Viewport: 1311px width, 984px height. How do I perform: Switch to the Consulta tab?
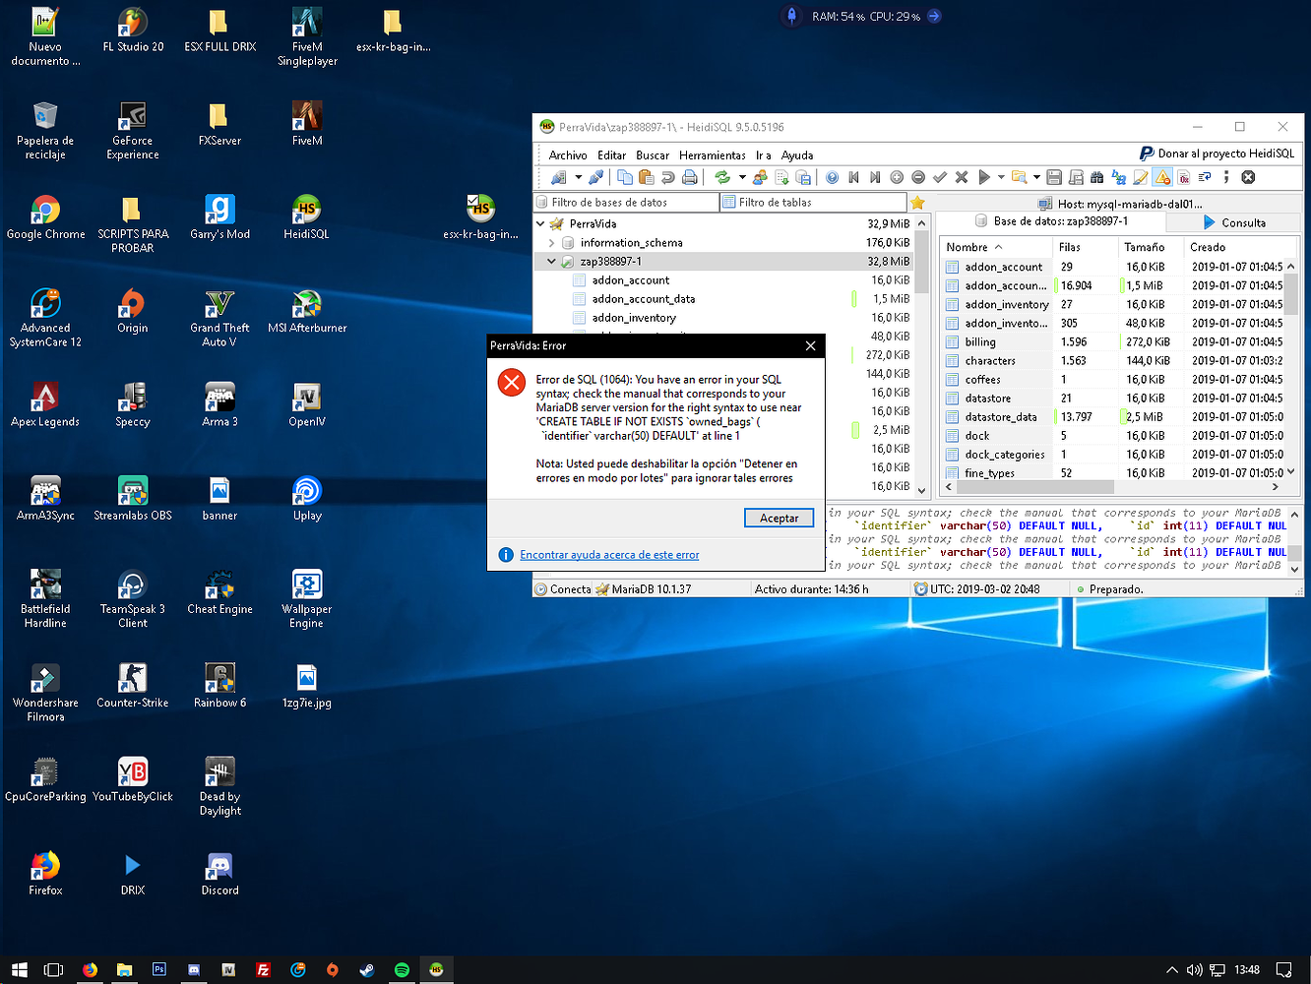tap(1234, 222)
